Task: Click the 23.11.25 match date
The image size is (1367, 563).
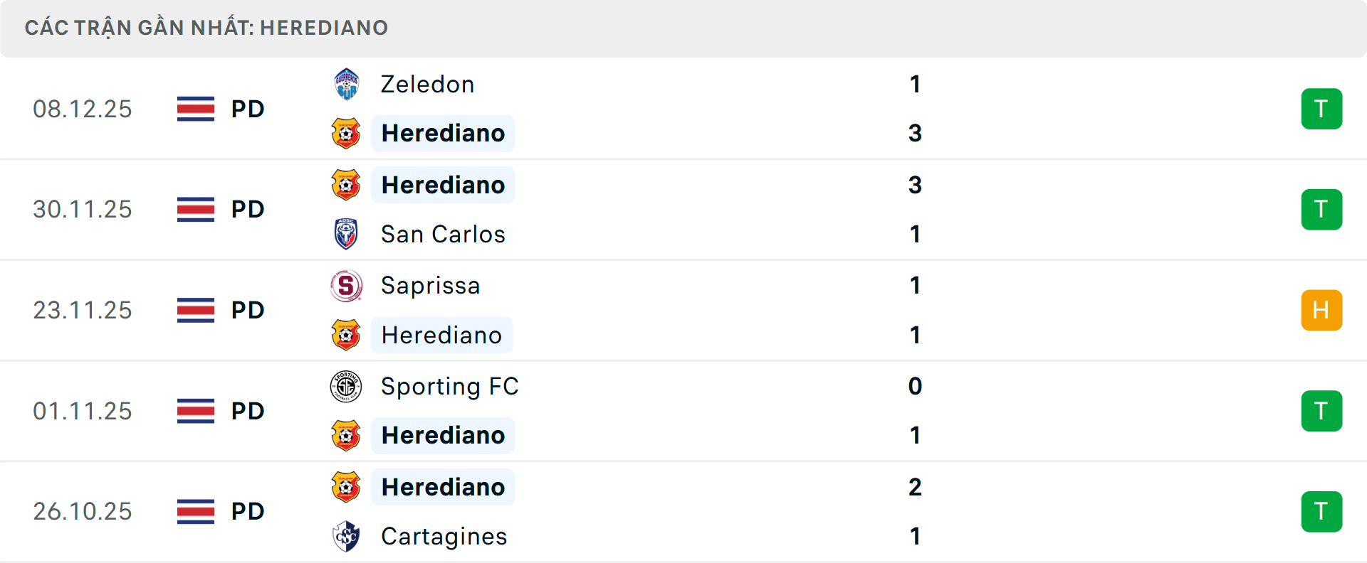Action: [x=83, y=311]
